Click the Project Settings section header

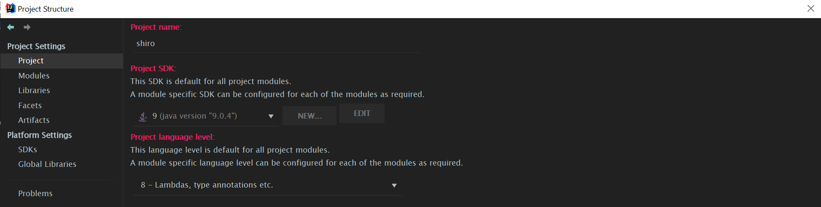(36, 46)
